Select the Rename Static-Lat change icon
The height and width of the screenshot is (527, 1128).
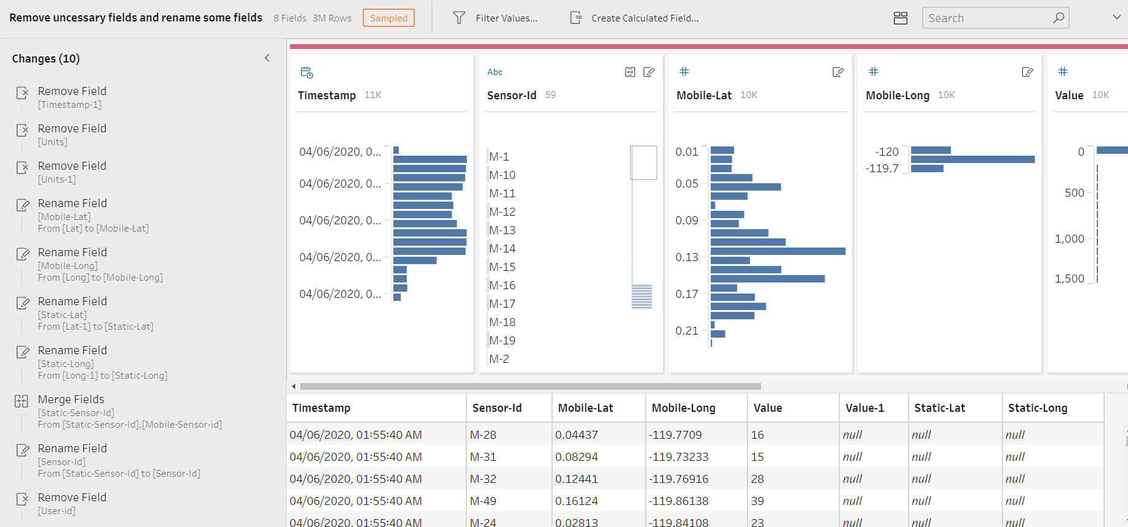pos(23,303)
